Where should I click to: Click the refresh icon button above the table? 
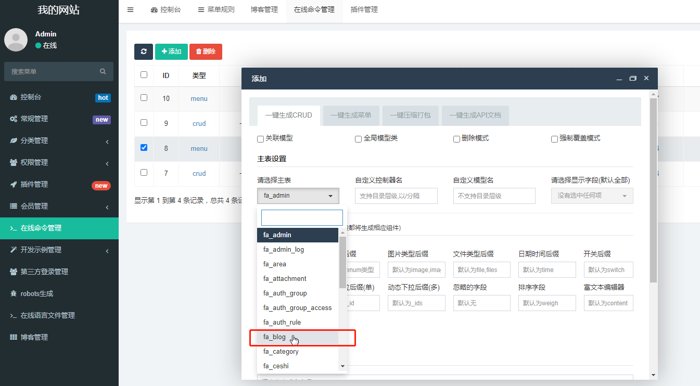pyautogui.click(x=143, y=52)
